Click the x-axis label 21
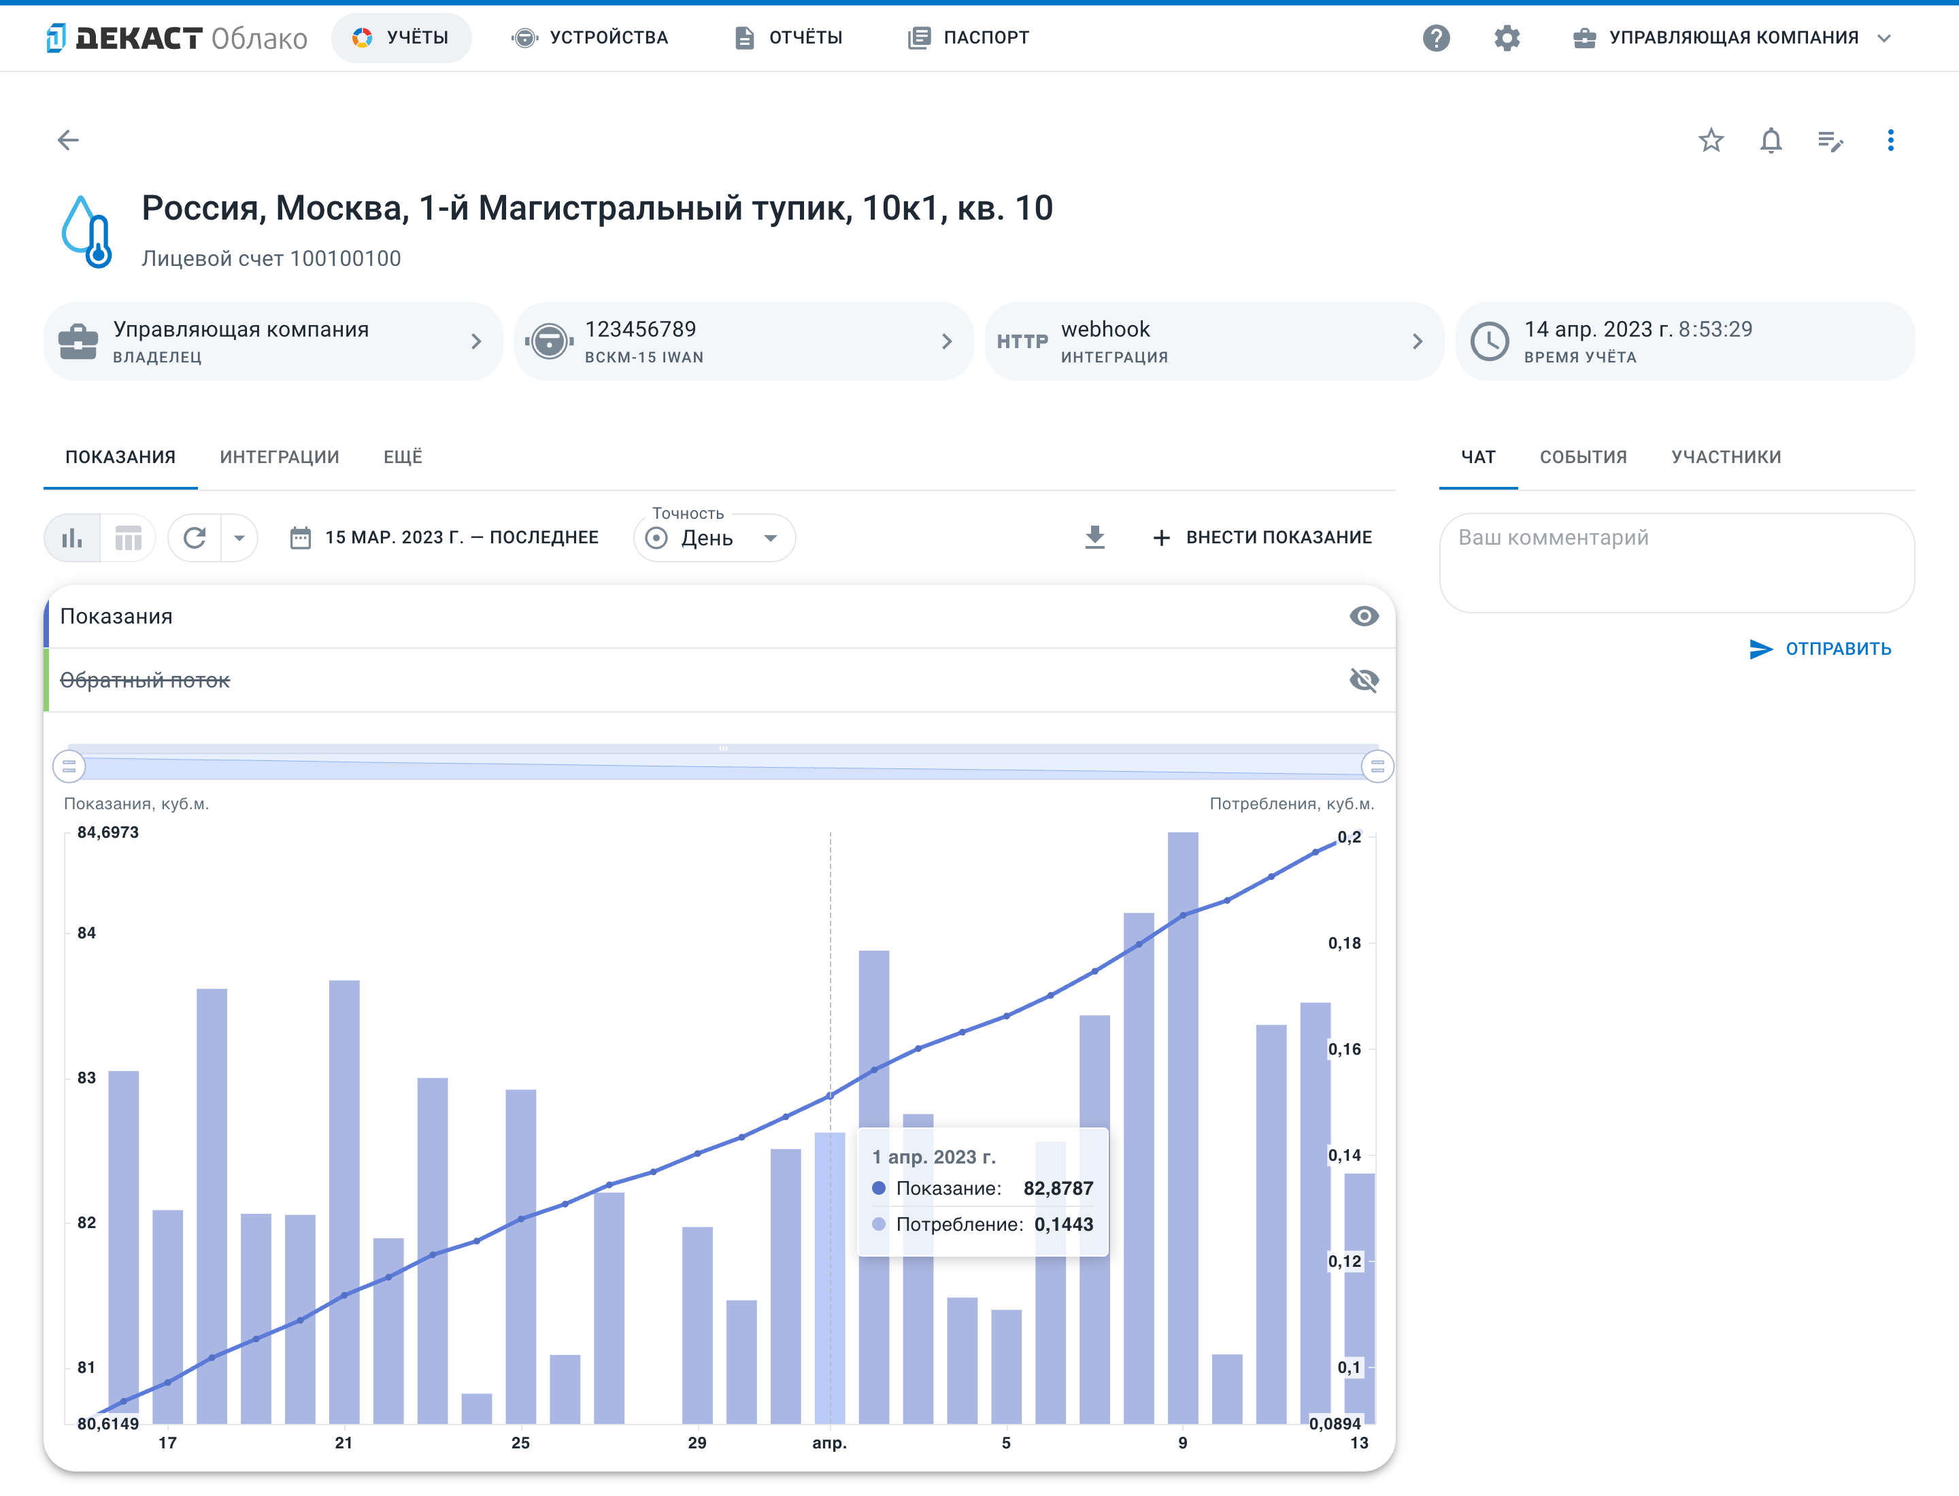Screen dimensions: 1959x1496 344,1442
